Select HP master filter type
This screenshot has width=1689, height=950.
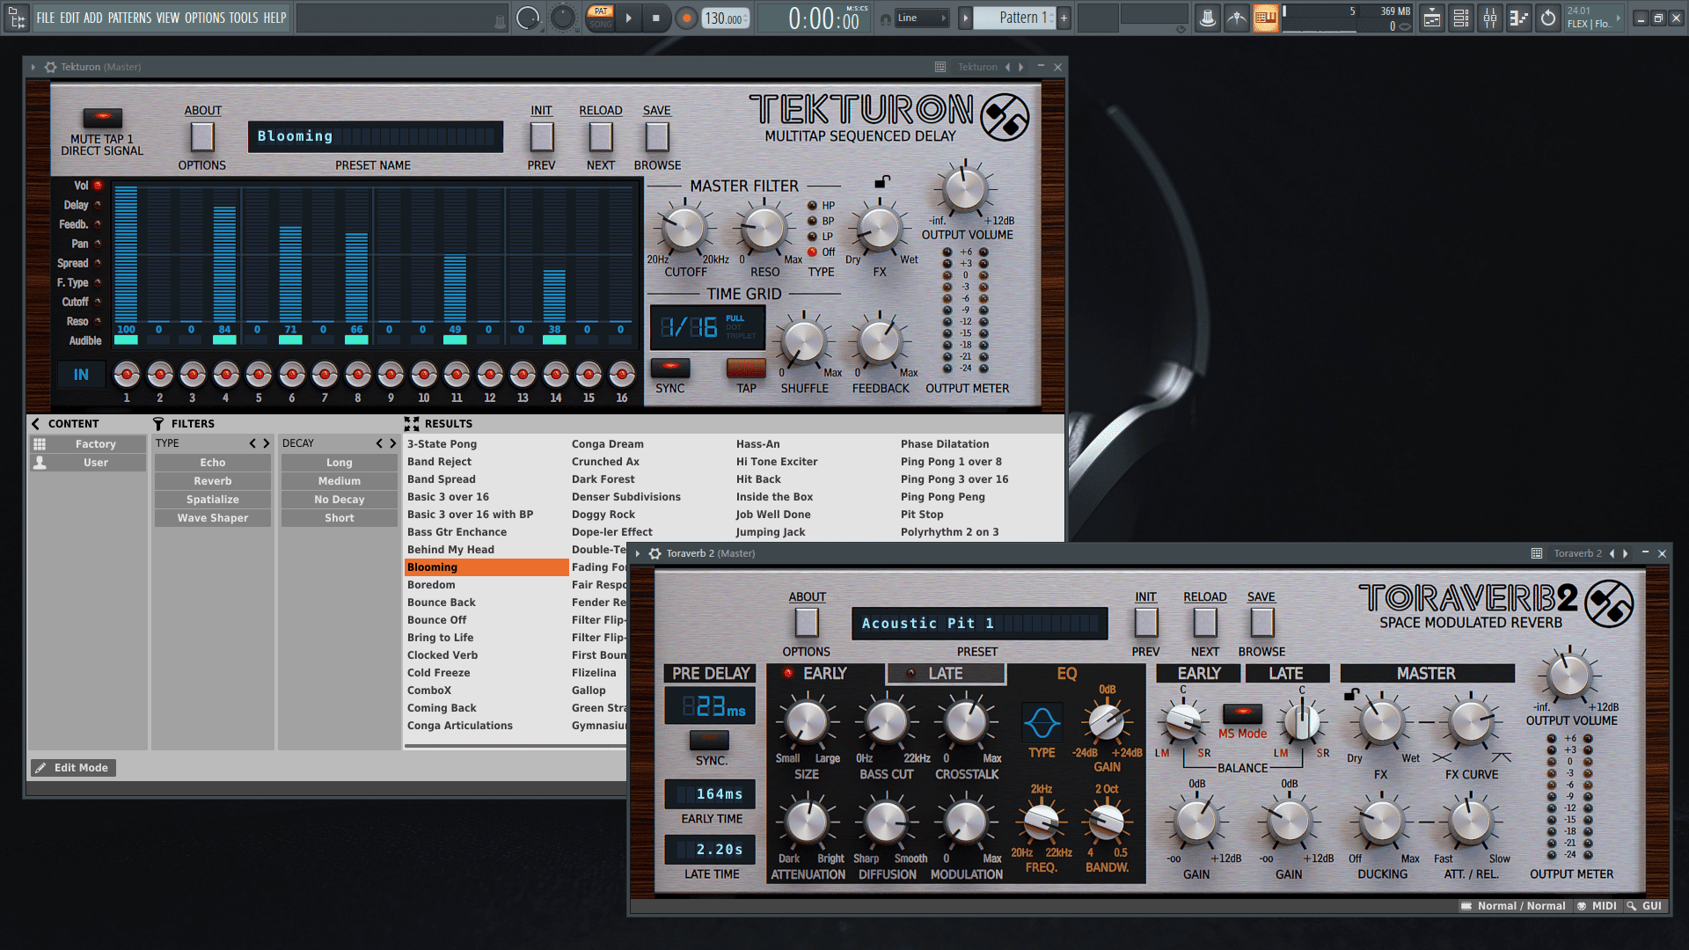click(x=812, y=206)
